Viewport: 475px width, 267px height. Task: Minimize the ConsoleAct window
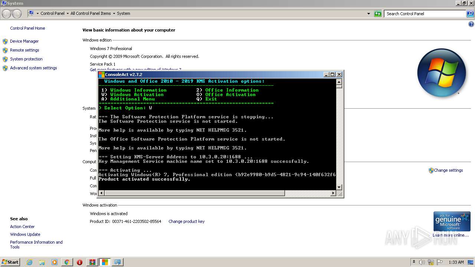(326, 75)
